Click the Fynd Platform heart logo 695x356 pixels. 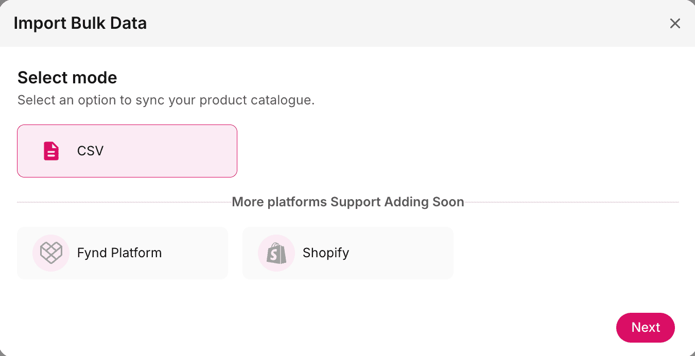(51, 253)
